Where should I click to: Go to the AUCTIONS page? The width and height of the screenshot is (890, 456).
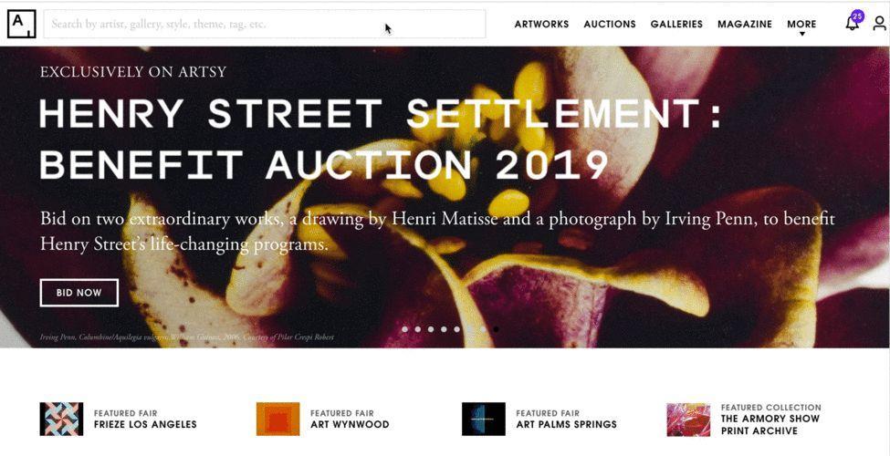point(610,25)
